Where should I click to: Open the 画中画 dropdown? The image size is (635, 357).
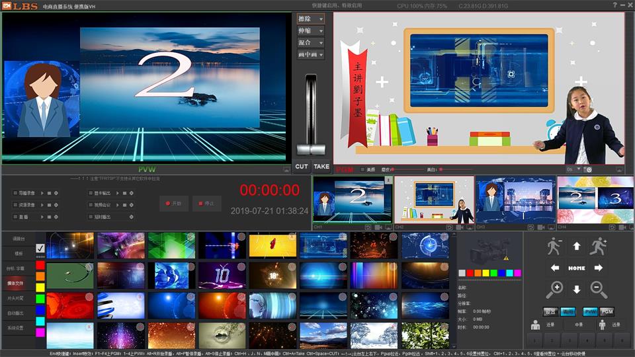(310, 55)
